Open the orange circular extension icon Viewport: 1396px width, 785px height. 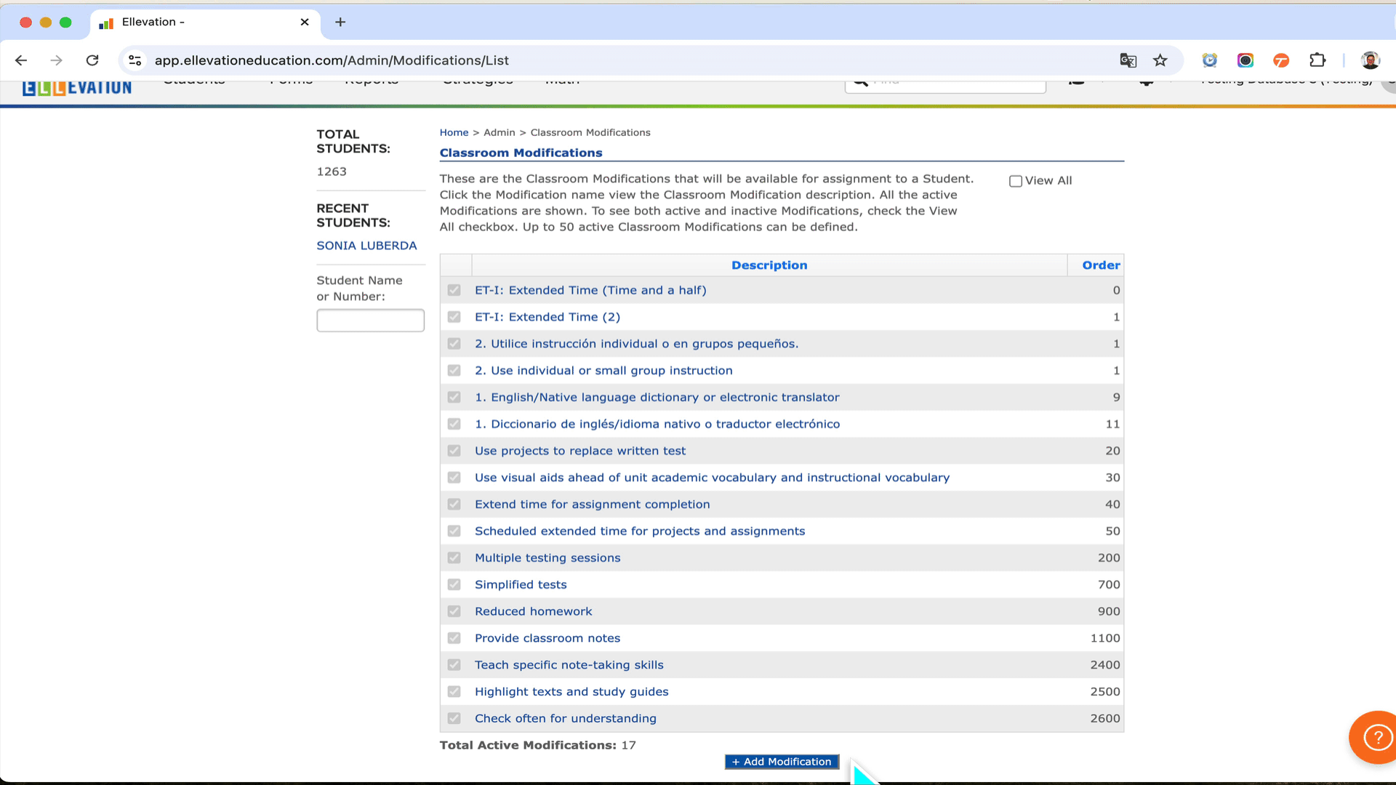click(x=1281, y=60)
